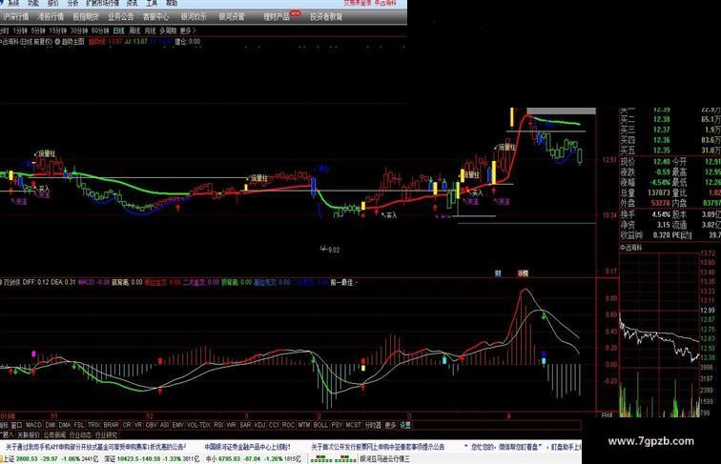Select the DMI indicator tab
721x464 pixels.
click(x=51, y=425)
